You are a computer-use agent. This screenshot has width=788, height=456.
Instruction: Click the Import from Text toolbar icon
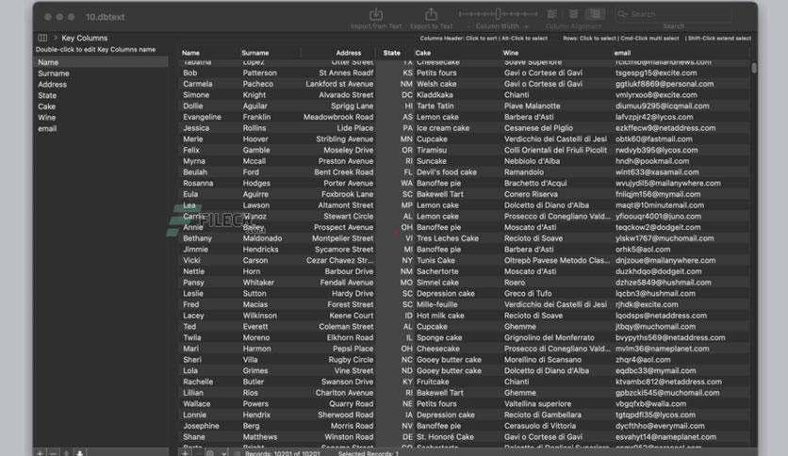pos(376,14)
